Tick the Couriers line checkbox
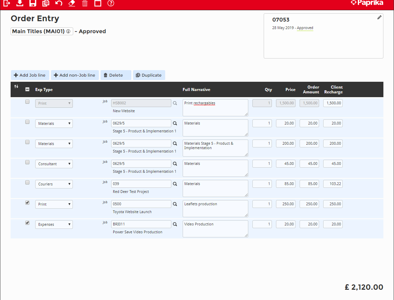The height and width of the screenshot is (300, 394). click(27, 182)
